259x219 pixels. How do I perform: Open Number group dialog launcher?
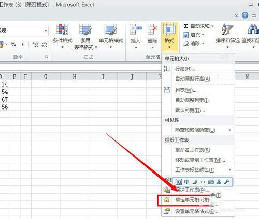[x=47, y=57]
